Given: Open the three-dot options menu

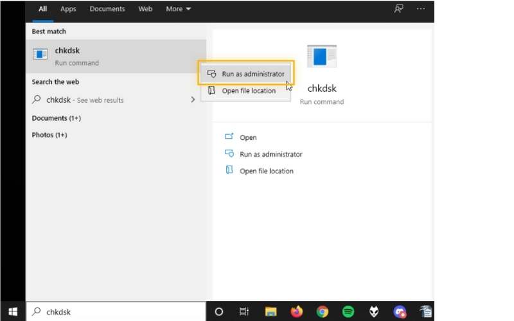Looking at the screenshot, I should [421, 9].
